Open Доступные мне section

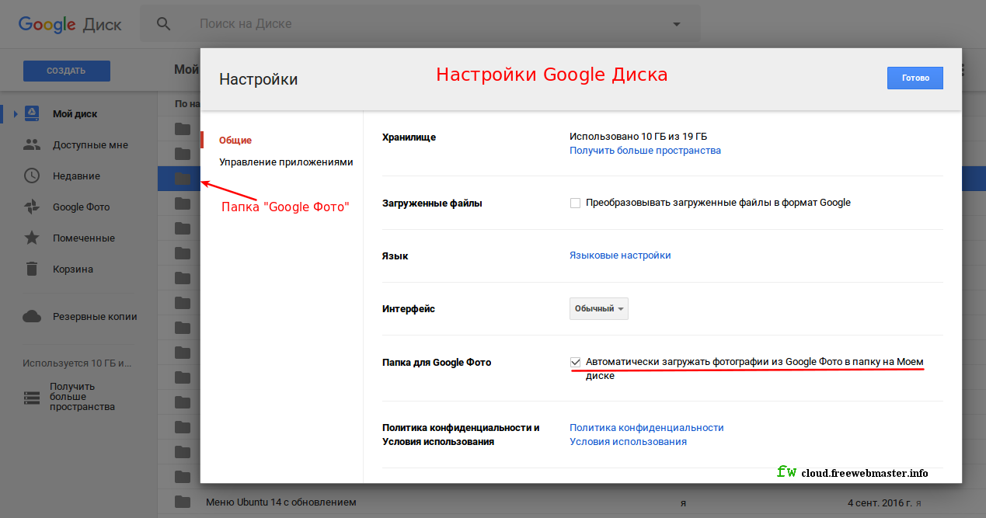pyautogui.click(x=90, y=145)
